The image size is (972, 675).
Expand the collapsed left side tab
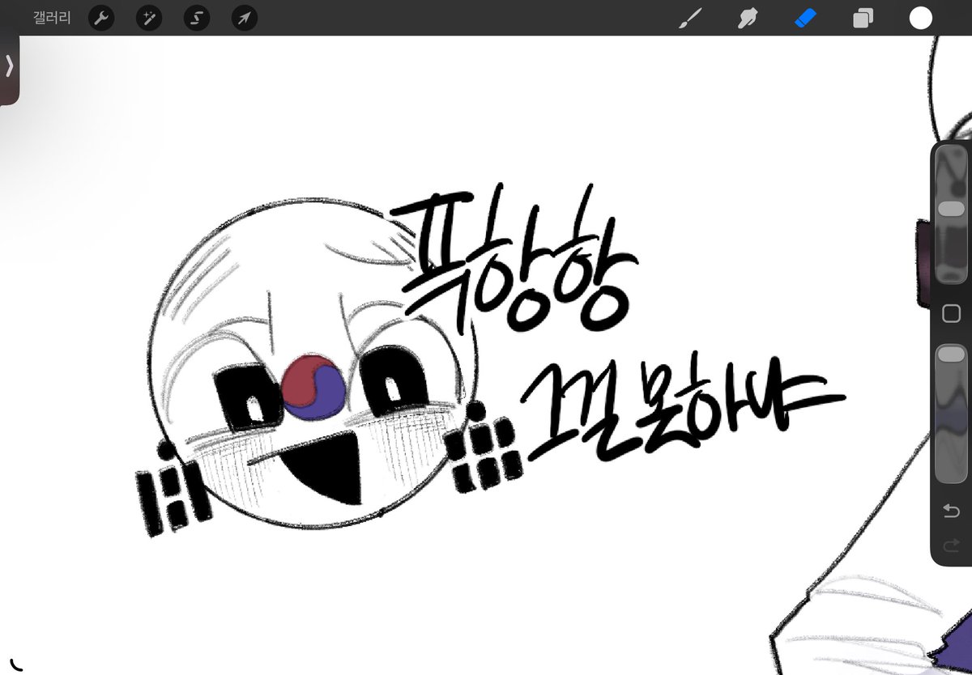tap(9, 66)
